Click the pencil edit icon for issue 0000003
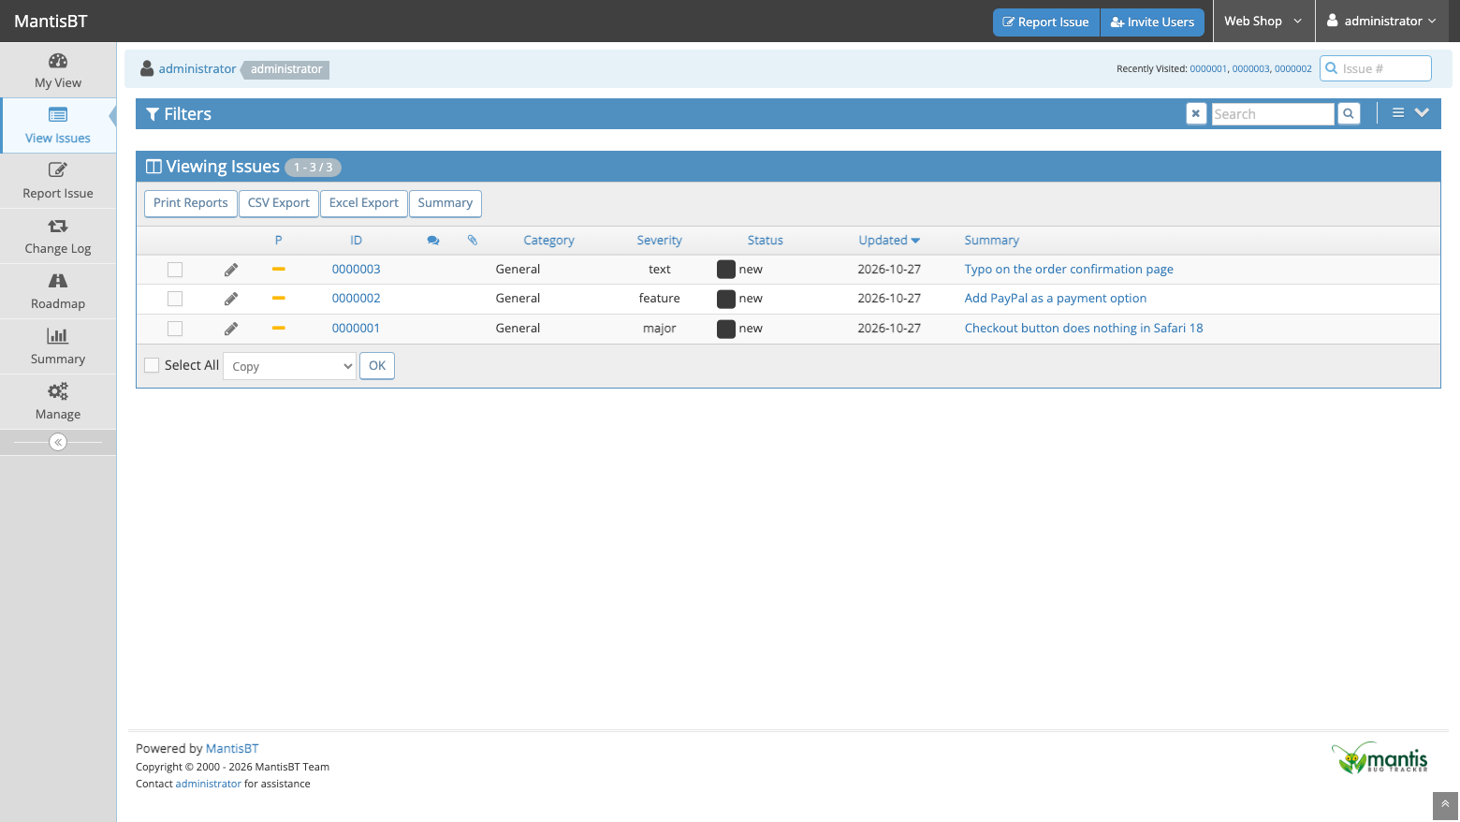The height and width of the screenshot is (822, 1460). pyautogui.click(x=231, y=270)
